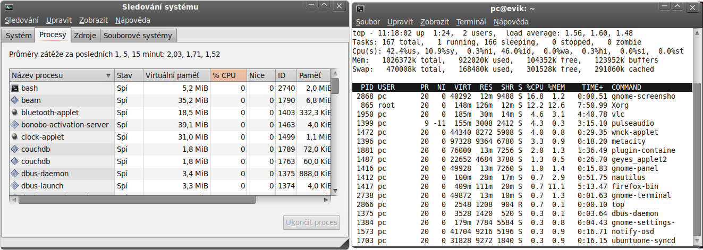Click the load average line in top
This screenshot has width=703, height=250.
click(x=493, y=33)
